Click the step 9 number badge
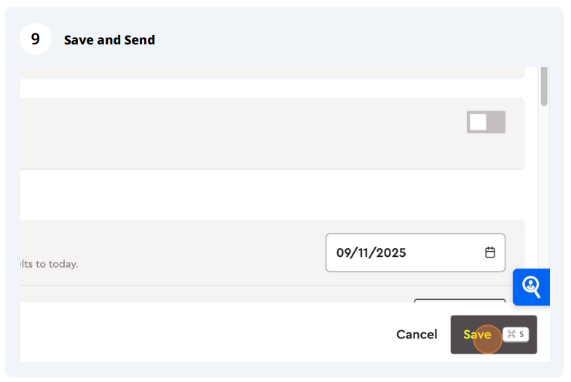Image resolution: width=571 pixels, height=382 pixels. (36, 39)
